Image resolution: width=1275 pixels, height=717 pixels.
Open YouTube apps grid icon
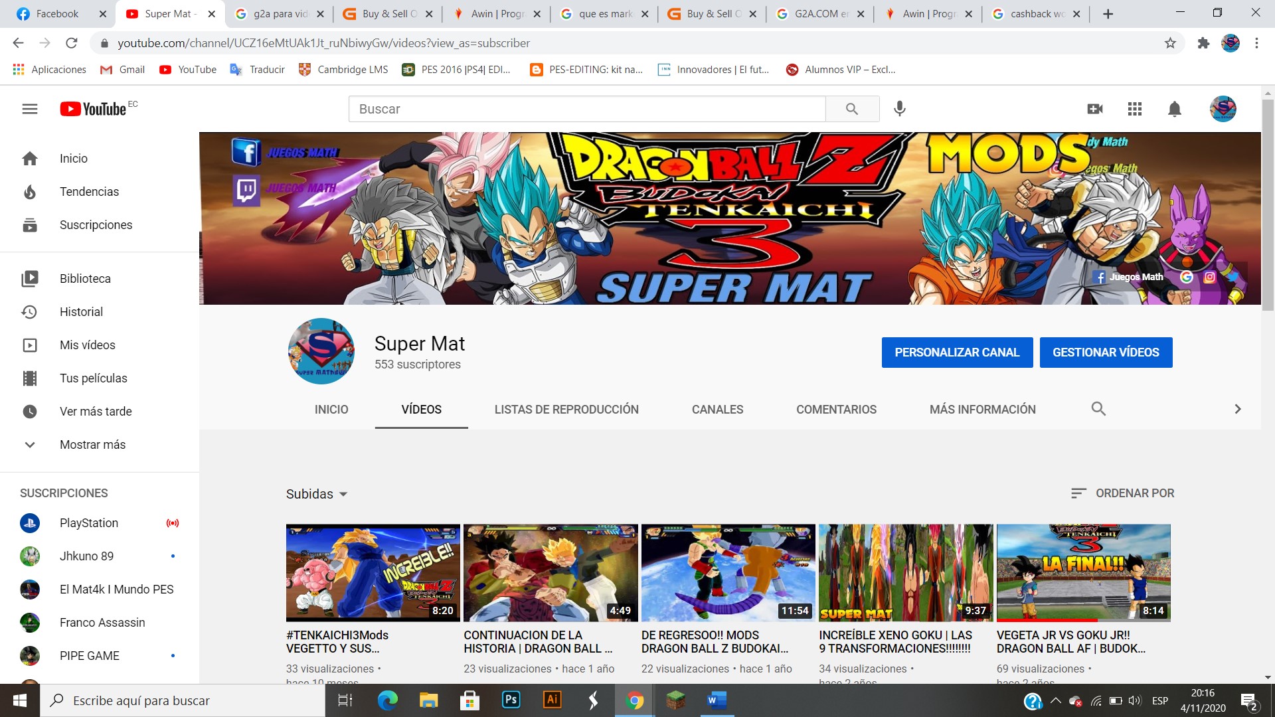point(1135,109)
